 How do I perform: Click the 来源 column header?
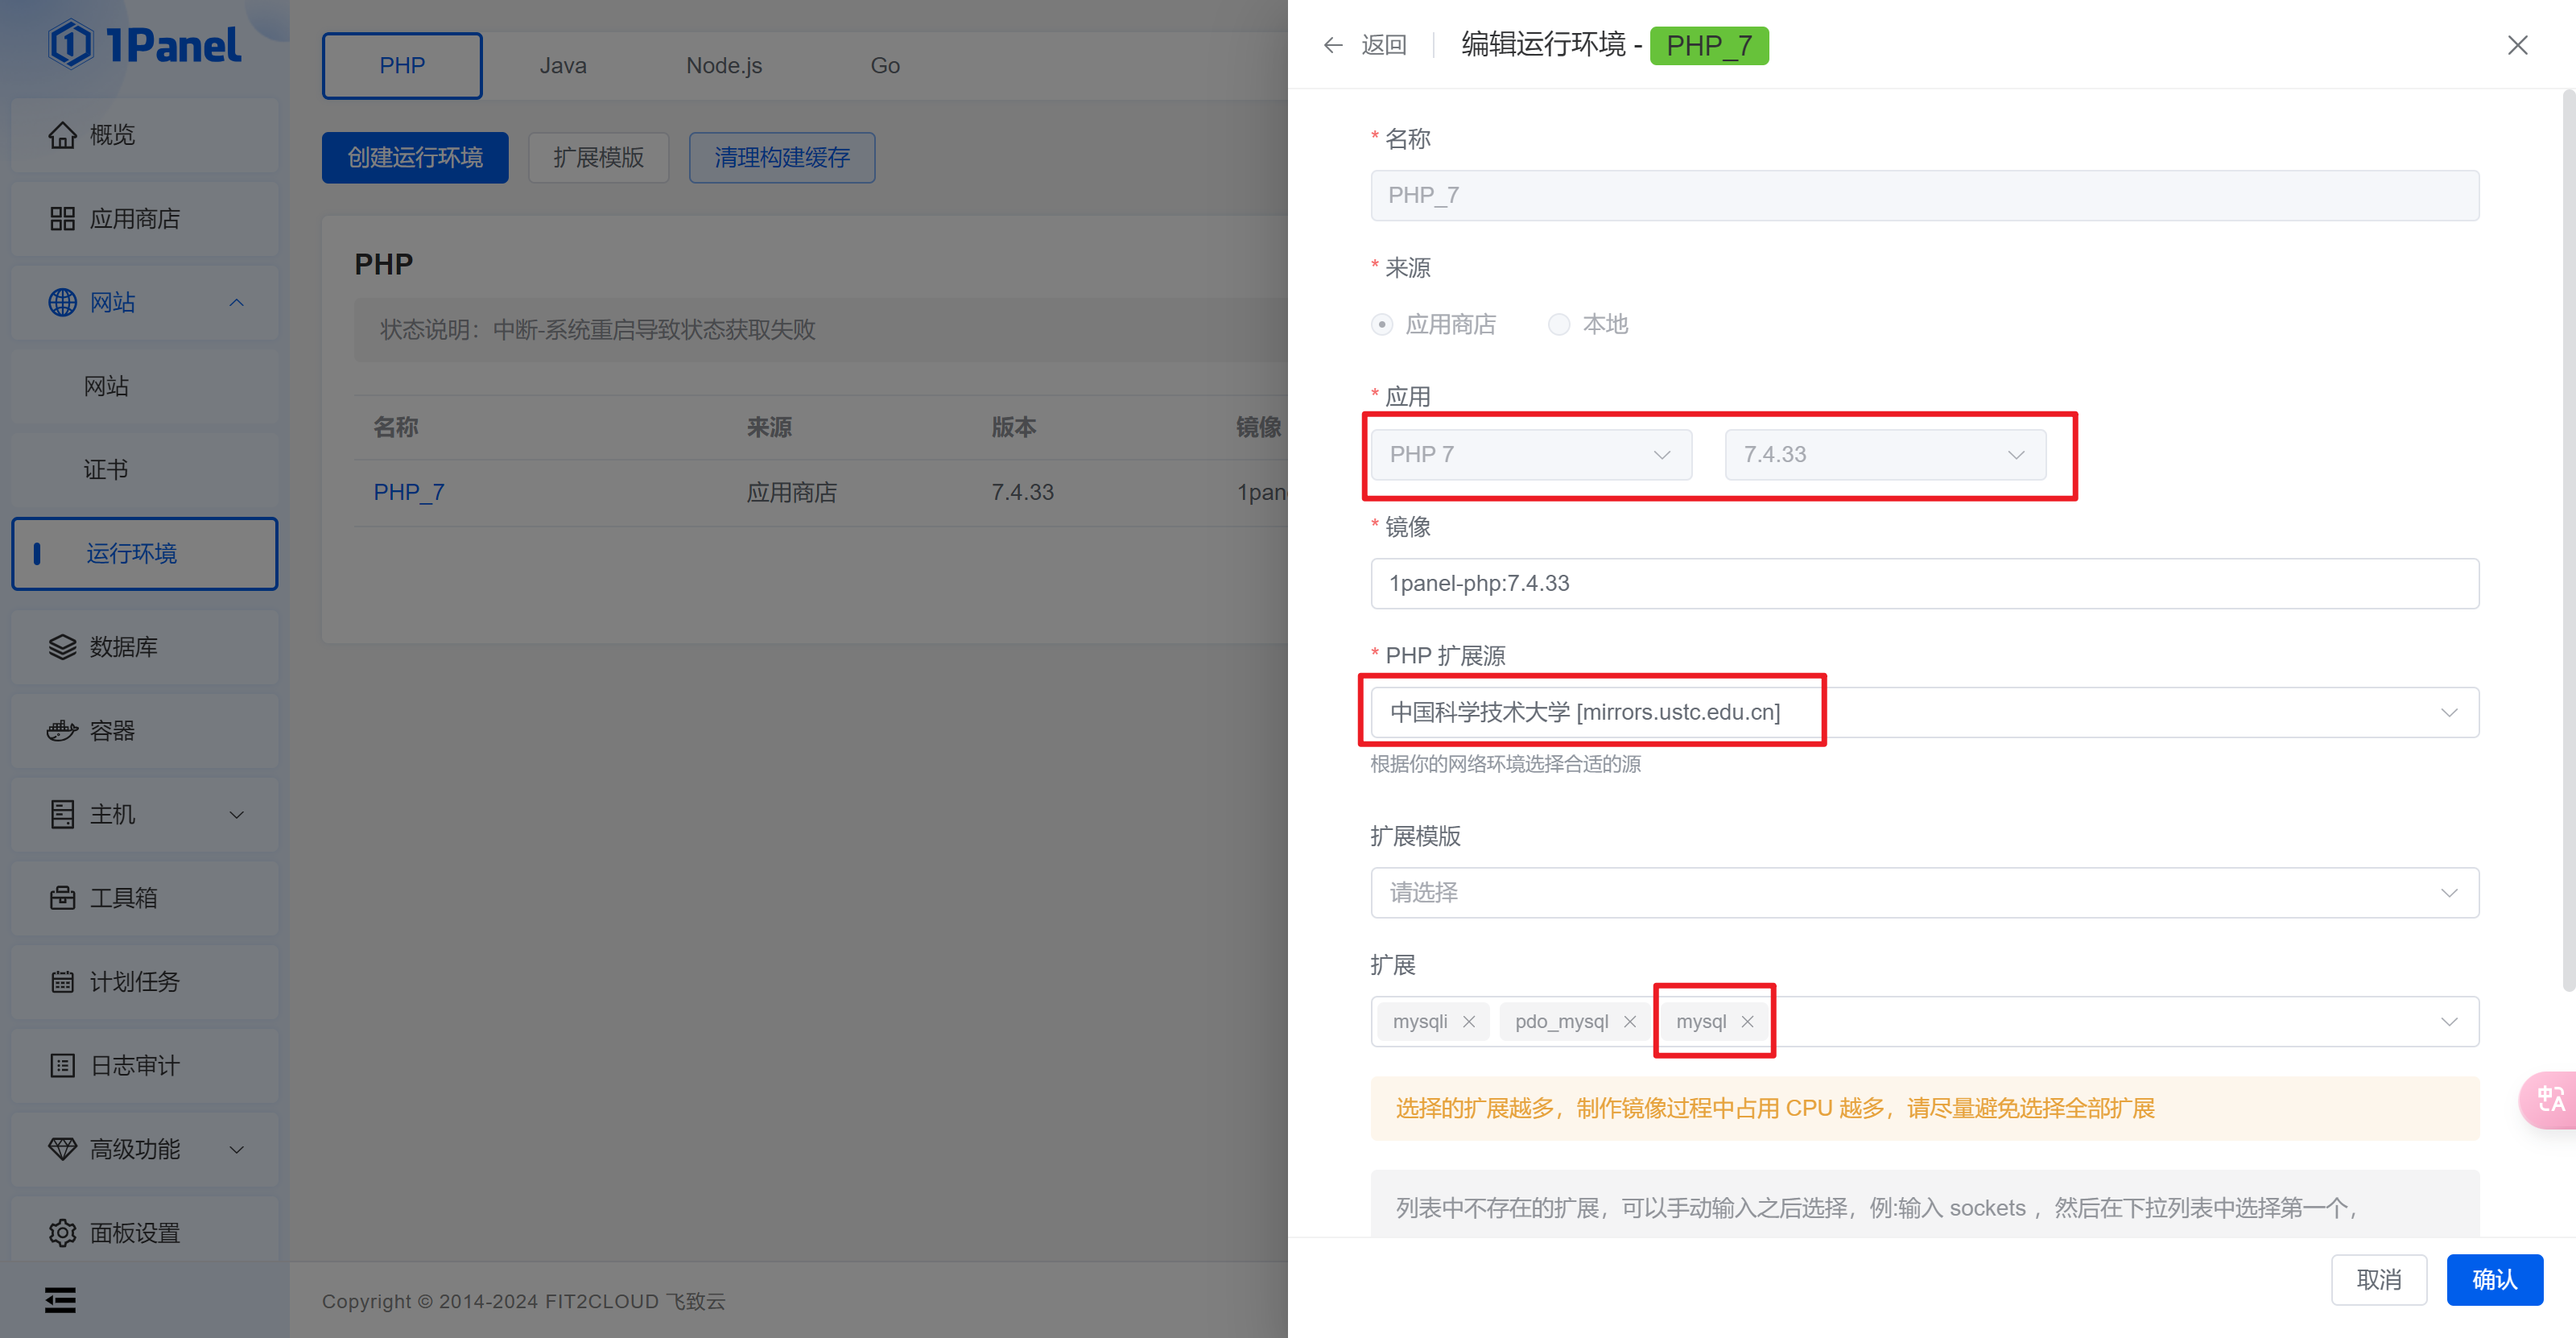point(769,427)
